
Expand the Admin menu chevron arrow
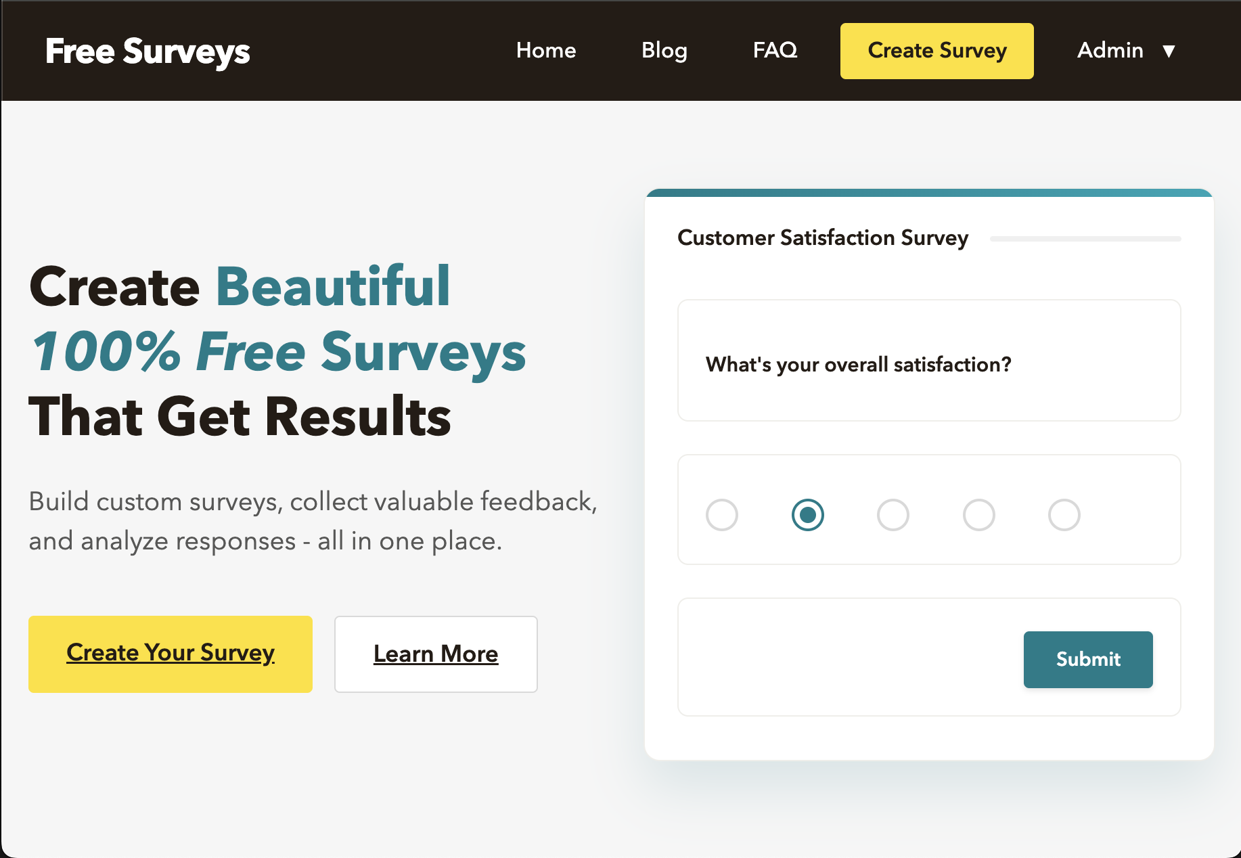(x=1169, y=51)
